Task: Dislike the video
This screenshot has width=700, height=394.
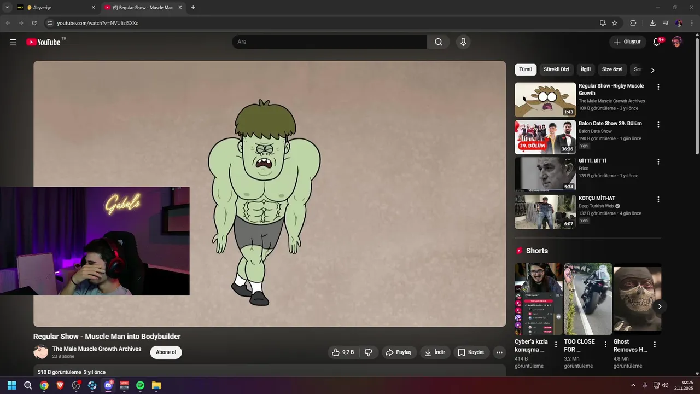Action: [x=369, y=352]
